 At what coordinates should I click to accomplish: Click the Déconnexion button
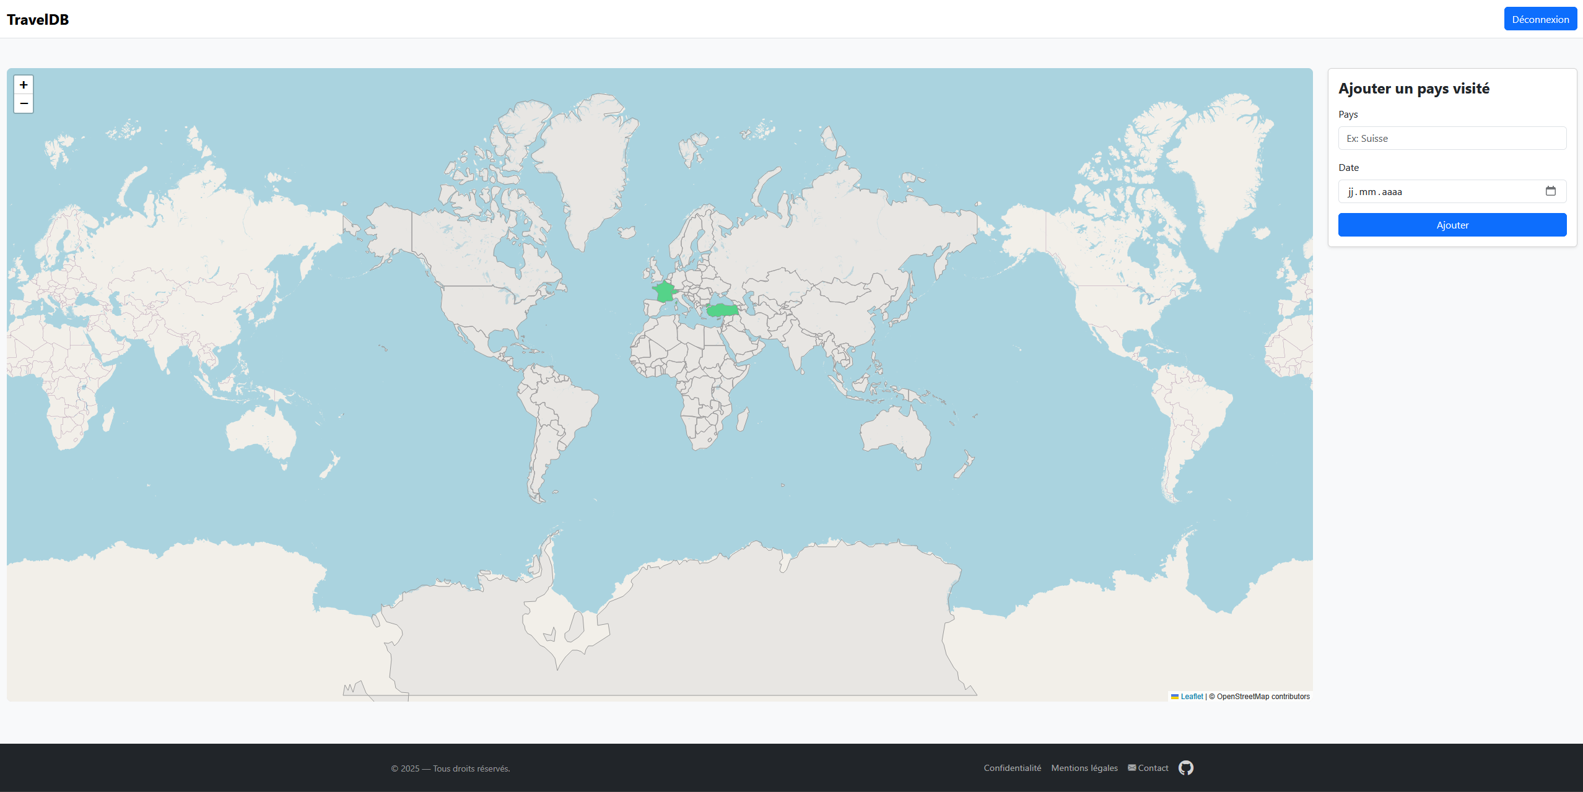point(1540,19)
